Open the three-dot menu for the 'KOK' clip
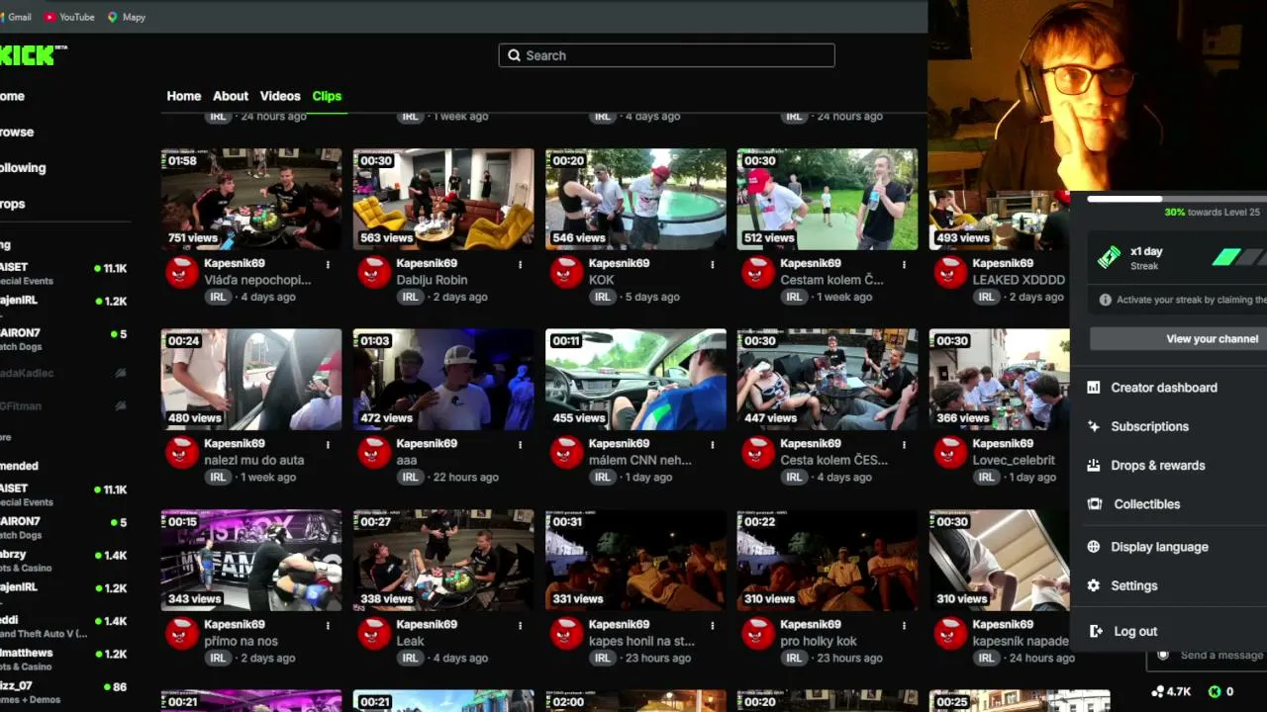The width and height of the screenshot is (1267, 712). [x=712, y=265]
